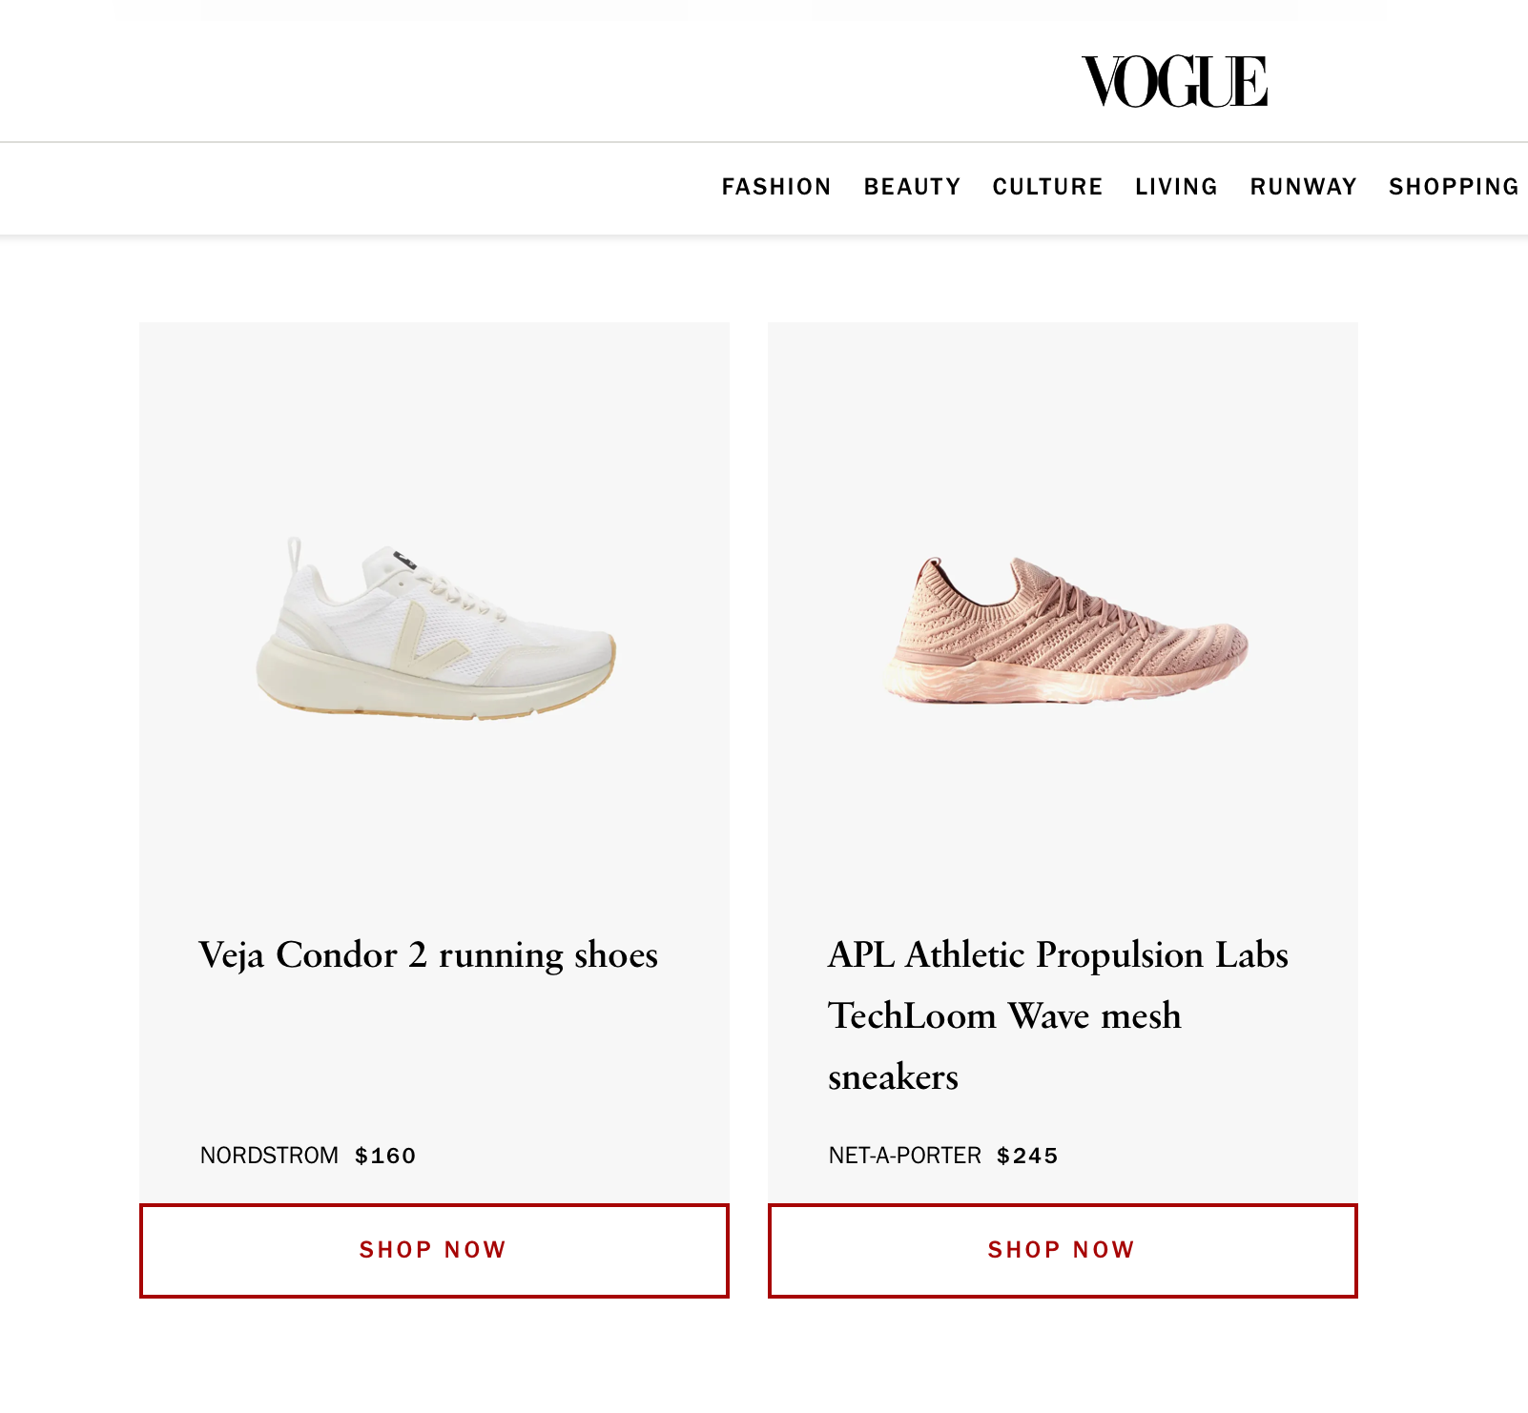Select the CULTURE navigation link
The height and width of the screenshot is (1413, 1528).
click(x=1047, y=187)
